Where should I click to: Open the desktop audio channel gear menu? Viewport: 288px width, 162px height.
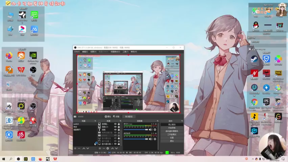(155, 139)
